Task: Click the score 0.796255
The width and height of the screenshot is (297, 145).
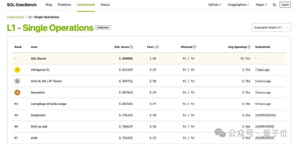Action: point(126,115)
